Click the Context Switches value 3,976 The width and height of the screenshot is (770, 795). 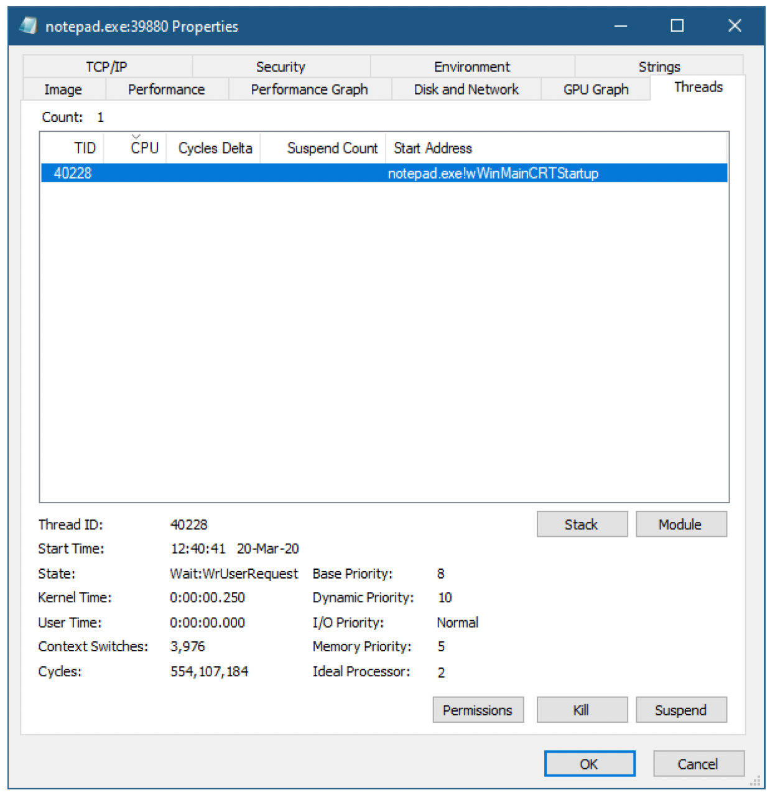[x=188, y=646]
